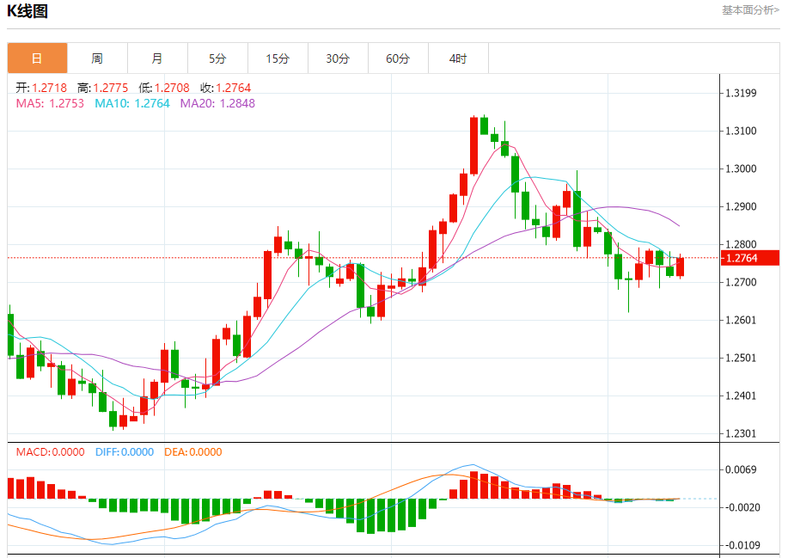Click the 1.3199 price axis label
788x558 pixels.
(740, 93)
